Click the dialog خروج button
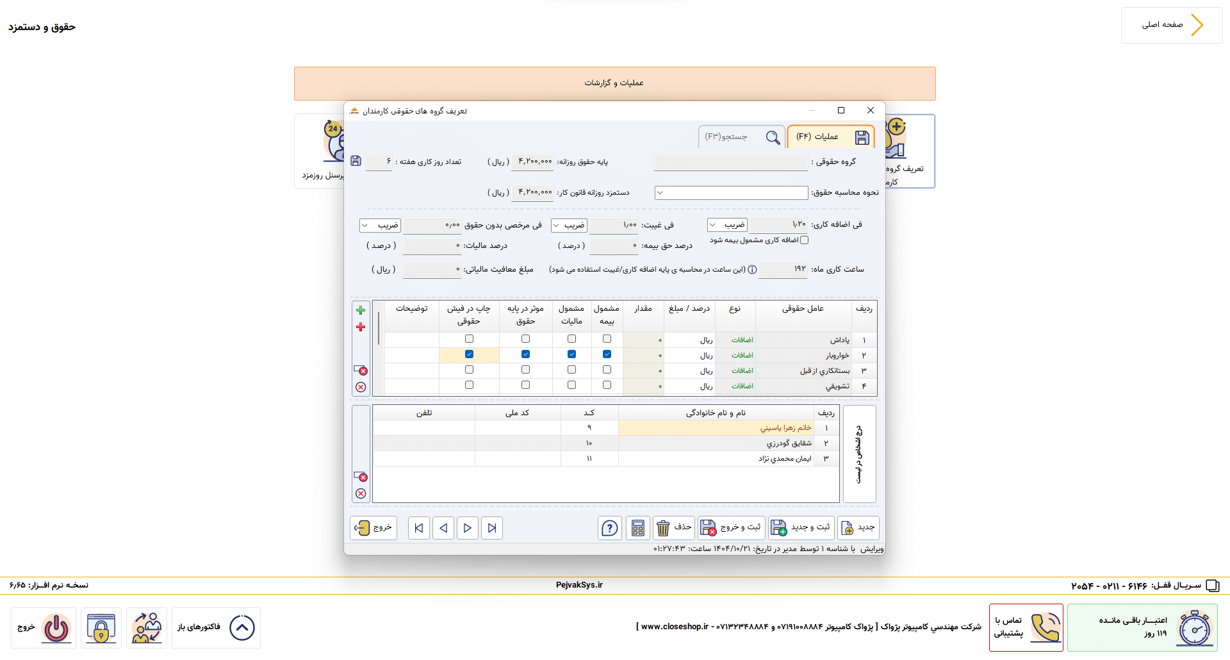Image resolution: width=1230 pixels, height=660 pixels. [x=373, y=528]
